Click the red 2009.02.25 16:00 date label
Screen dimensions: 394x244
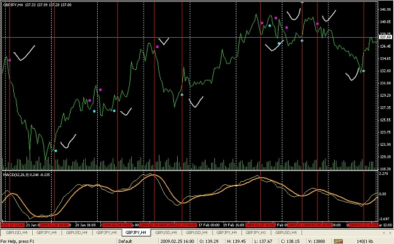[x=260, y=225]
